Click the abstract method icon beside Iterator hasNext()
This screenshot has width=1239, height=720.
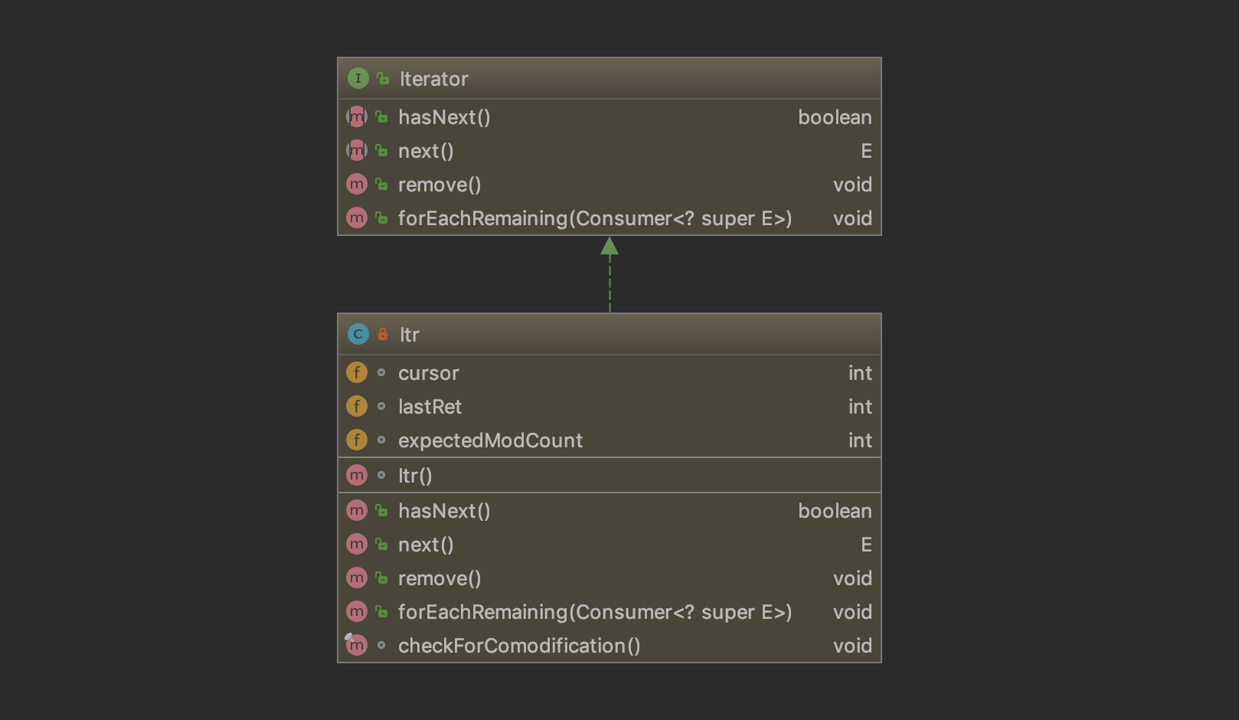tap(357, 116)
